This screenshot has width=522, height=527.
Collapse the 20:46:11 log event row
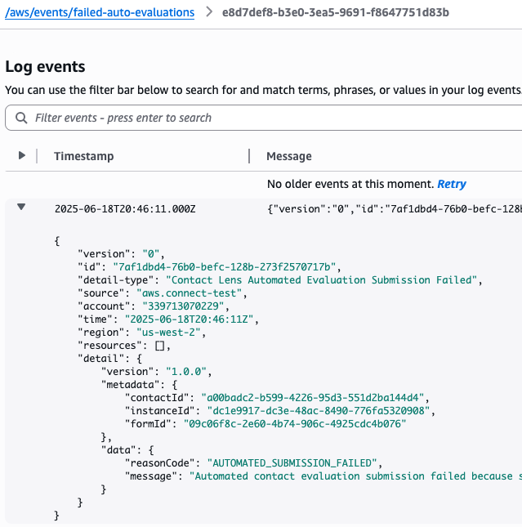click(22, 208)
